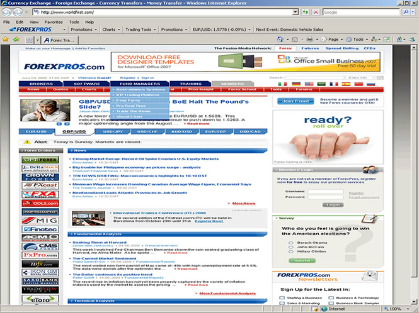Screen dimensions: 419x313
Task: Select the John McCain radio option
Action: (x=290, y=247)
